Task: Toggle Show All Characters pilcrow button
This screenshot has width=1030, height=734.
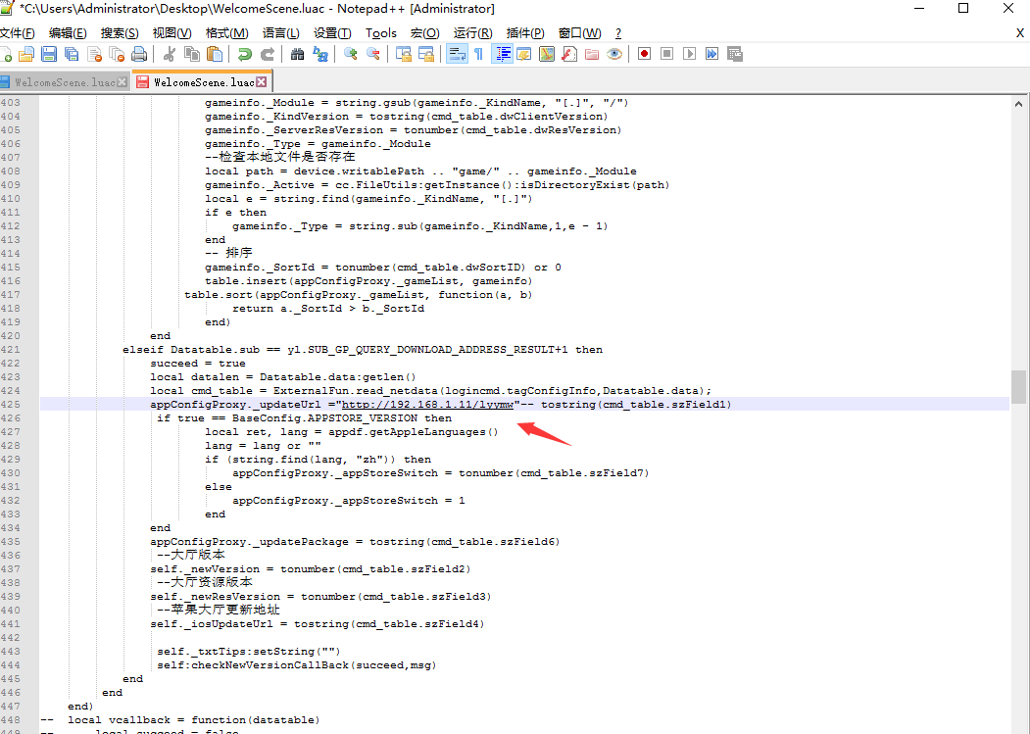Action: coord(478,54)
